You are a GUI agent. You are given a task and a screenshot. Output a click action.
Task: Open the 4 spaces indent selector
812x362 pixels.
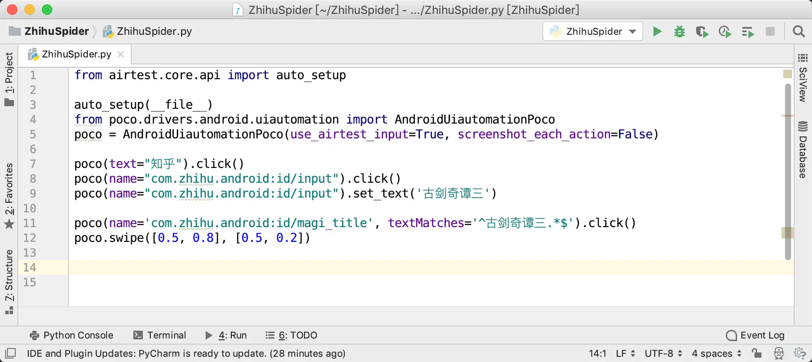pos(717,353)
